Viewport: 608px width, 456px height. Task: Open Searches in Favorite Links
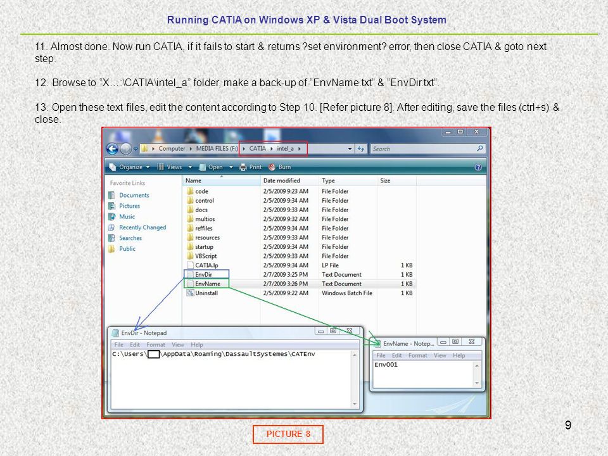[130, 238]
